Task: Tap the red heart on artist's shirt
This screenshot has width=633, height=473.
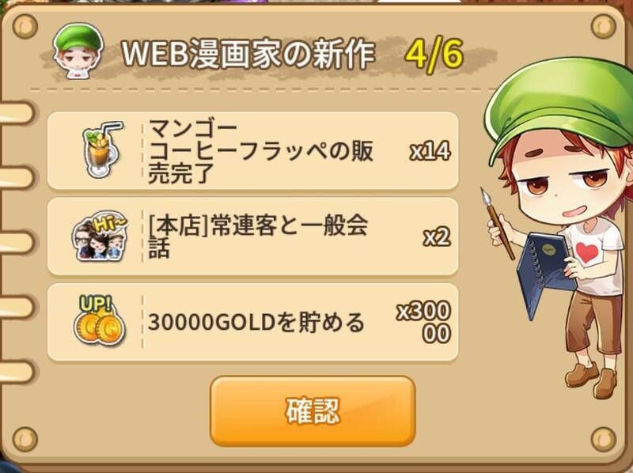Action: click(587, 252)
